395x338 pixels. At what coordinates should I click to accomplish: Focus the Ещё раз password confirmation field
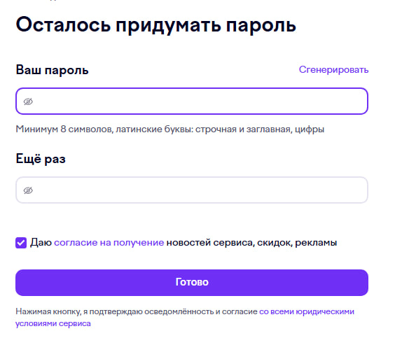[192, 190]
